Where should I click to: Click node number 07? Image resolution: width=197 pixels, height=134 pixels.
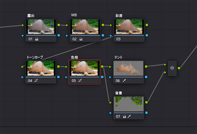(118, 117)
